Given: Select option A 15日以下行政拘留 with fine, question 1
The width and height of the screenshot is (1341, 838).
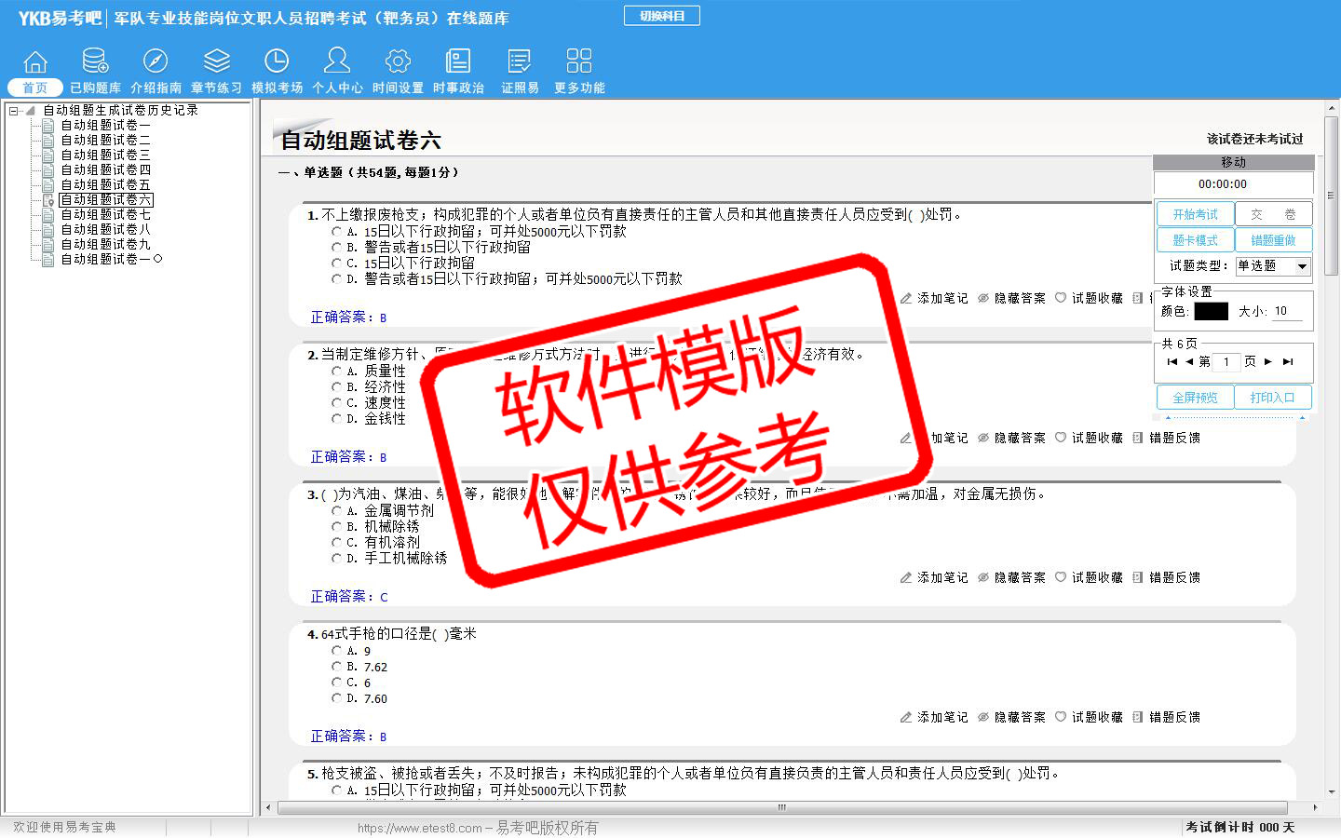Looking at the screenshot, I should [x=337, y=231].
